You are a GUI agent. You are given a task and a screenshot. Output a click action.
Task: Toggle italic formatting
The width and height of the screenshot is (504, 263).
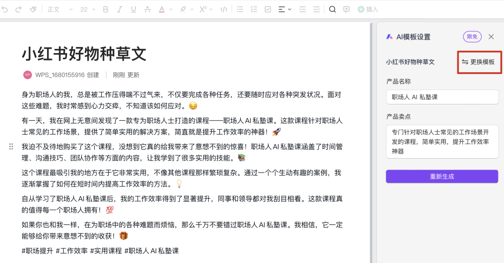tap(119, 9)
